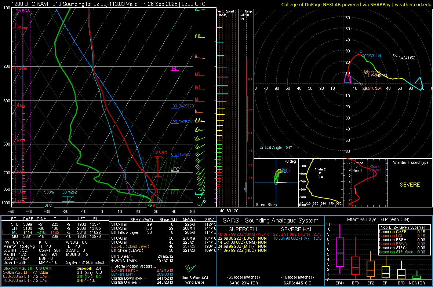The image size is (433, 287).
Task: Click 'Corfidi Downshear = 241/52 kt' value
Action: pos(142,278)
